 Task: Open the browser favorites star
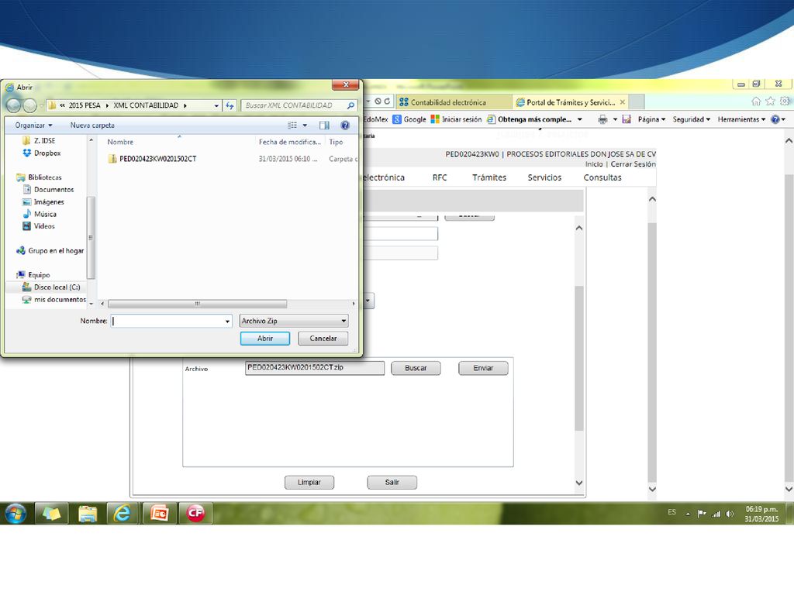[x=770, y=101]
